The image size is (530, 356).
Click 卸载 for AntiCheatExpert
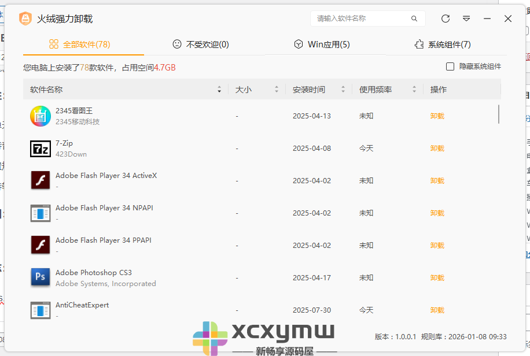point(437,310)
